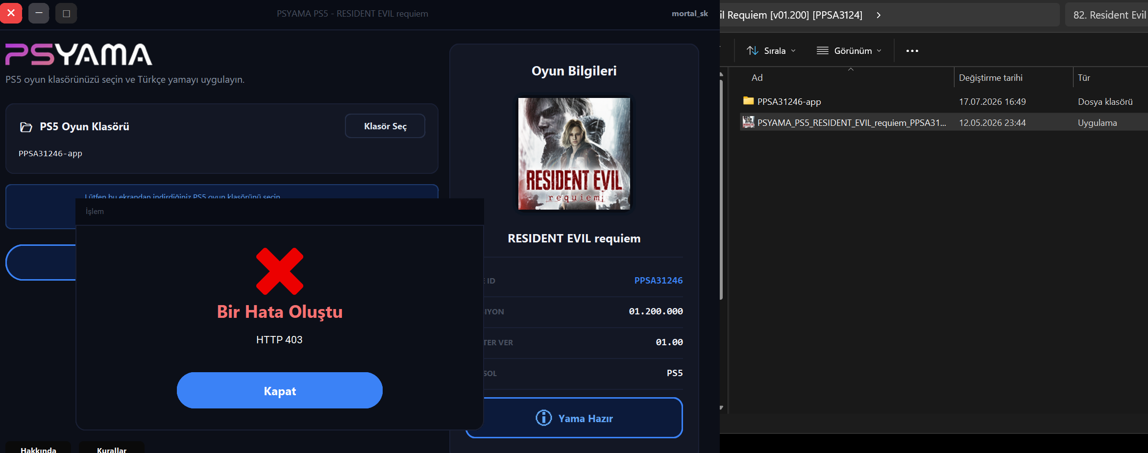Viewport: 1148px width, 453px height.
Task: Click the mortal_sk username label
Action: [690, 14]
